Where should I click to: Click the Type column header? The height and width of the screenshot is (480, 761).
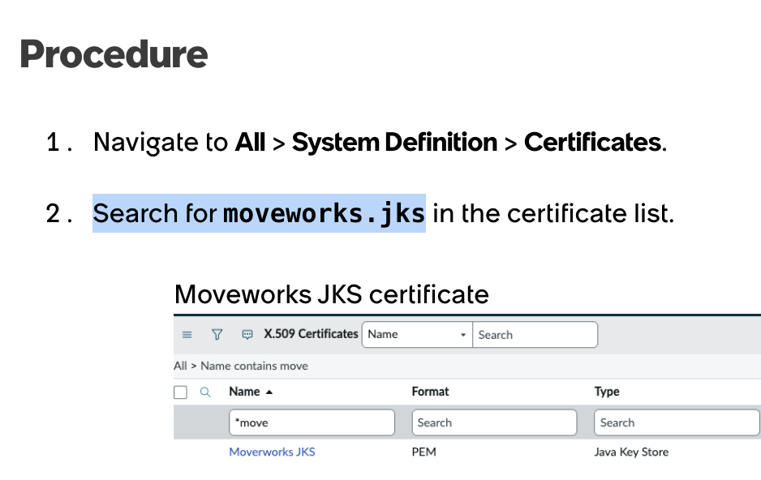point(607,392)
